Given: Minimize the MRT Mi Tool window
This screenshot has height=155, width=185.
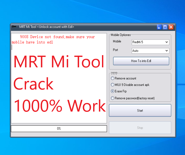Looking at the screenshot, I should coord(159,27).
